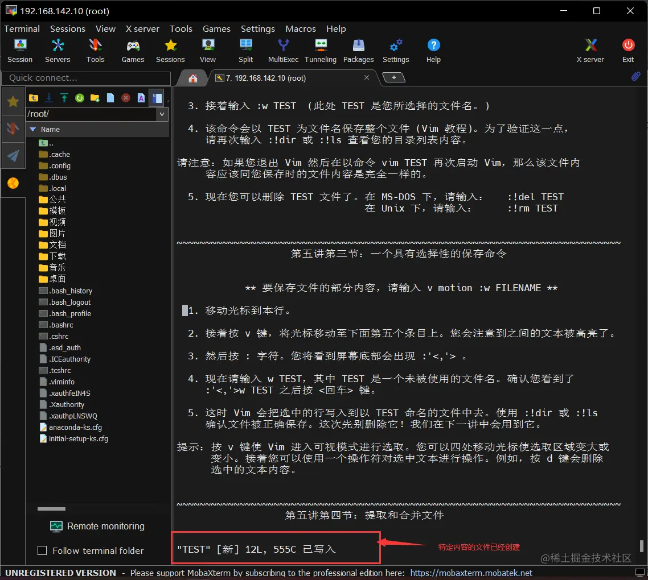The image size is (648, 580).
Task: Open the View menu
Action: coord(105,28)
